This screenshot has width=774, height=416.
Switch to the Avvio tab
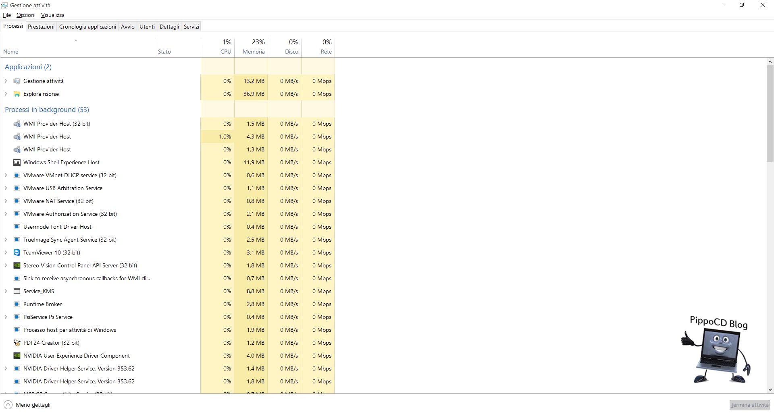pos(128,27)
